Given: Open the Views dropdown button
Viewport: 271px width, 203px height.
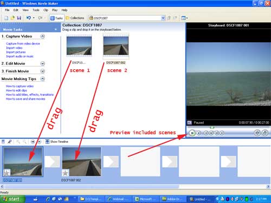Looking at the screenshot, I should tap(184, 18).
